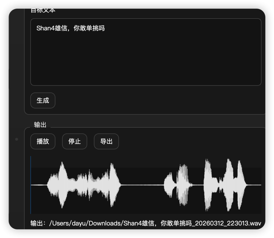
Task: Stop playback with the 停止 button
Action: [x=74, y=141]
